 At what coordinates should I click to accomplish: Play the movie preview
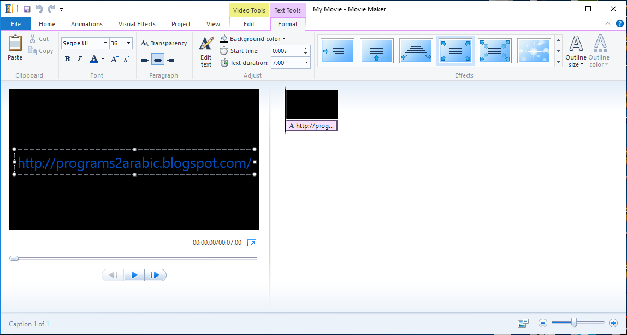(x=134, y=275)
